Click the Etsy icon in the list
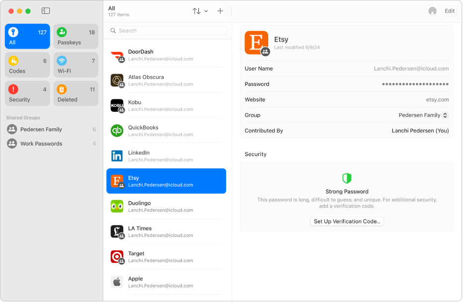 point(117,181)
